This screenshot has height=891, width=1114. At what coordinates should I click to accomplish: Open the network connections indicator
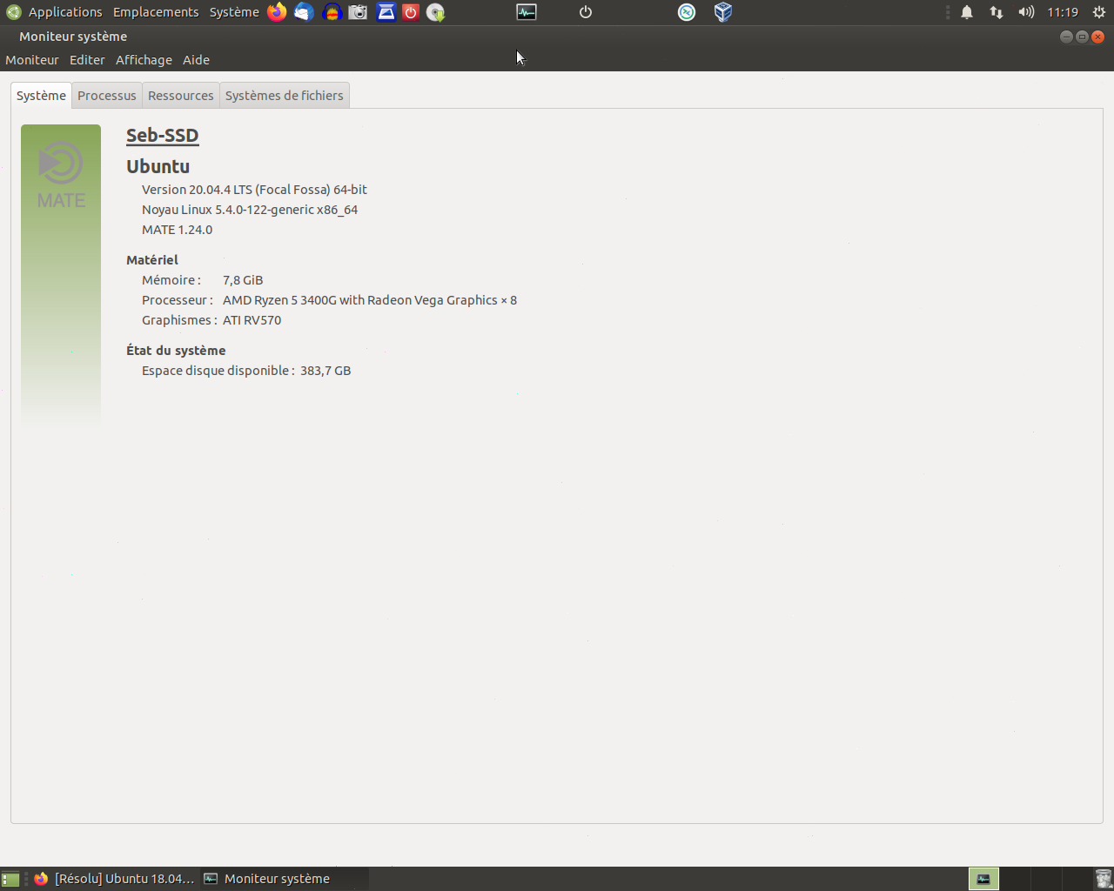point(997,12)
